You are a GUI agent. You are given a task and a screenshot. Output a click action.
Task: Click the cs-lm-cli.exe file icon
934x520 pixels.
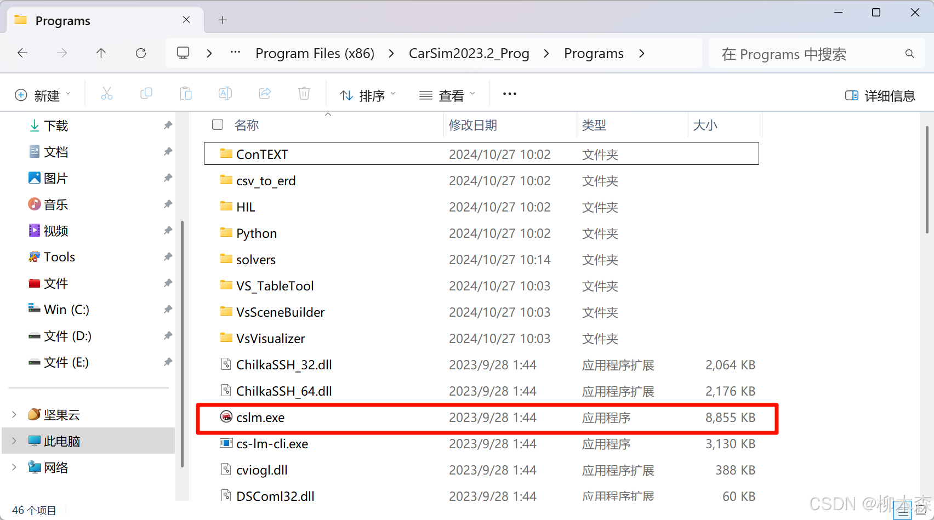(226, 443)
